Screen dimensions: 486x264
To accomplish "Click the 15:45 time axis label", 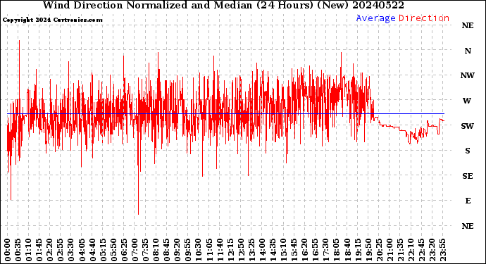I will [294, 250].
